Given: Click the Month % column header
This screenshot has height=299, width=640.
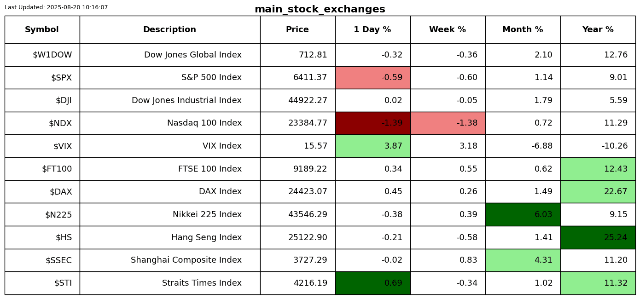Looking at the screenshot, I should point(523,29).
